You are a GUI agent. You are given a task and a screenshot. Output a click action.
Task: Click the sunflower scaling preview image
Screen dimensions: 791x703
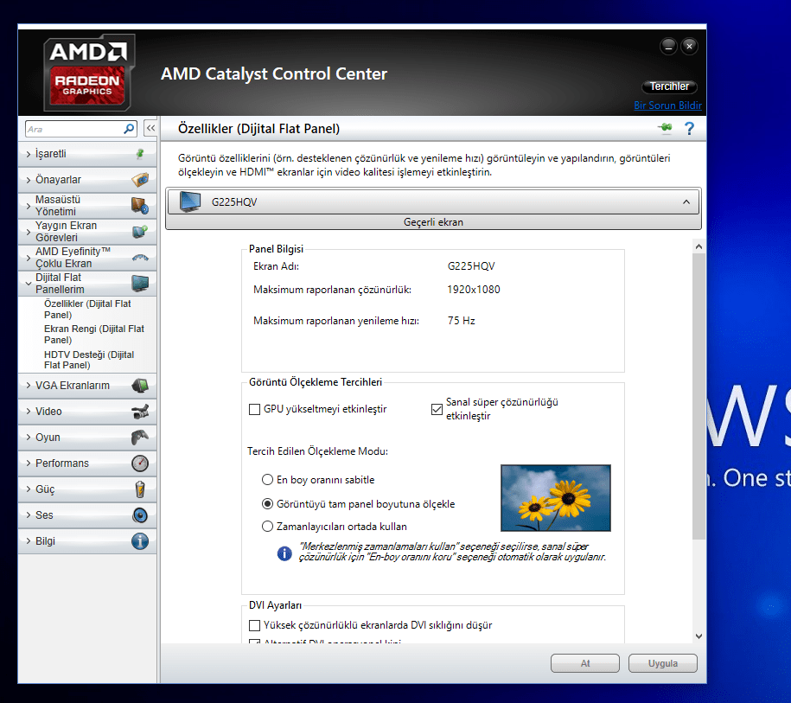pyautogui.click(x=555, y=498)
